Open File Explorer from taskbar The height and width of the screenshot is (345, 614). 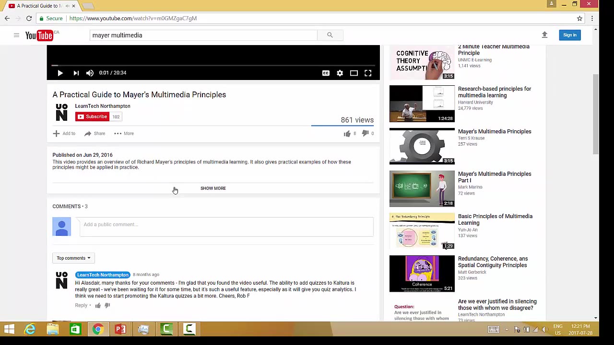(53, 330)
